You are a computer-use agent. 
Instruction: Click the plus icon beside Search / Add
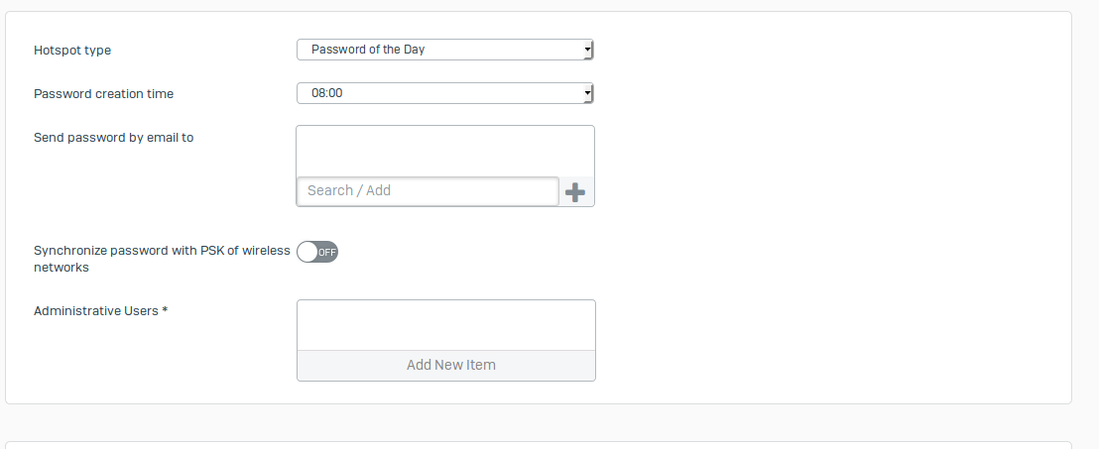574,192
